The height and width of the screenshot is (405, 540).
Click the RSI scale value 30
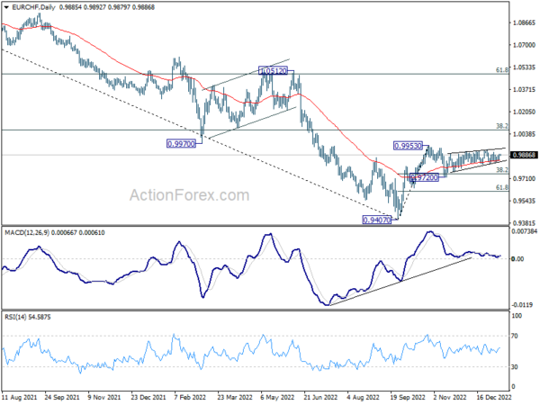(515, 367)
